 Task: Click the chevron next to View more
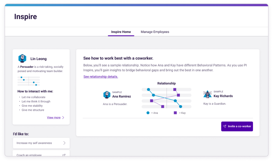(63, 118)
